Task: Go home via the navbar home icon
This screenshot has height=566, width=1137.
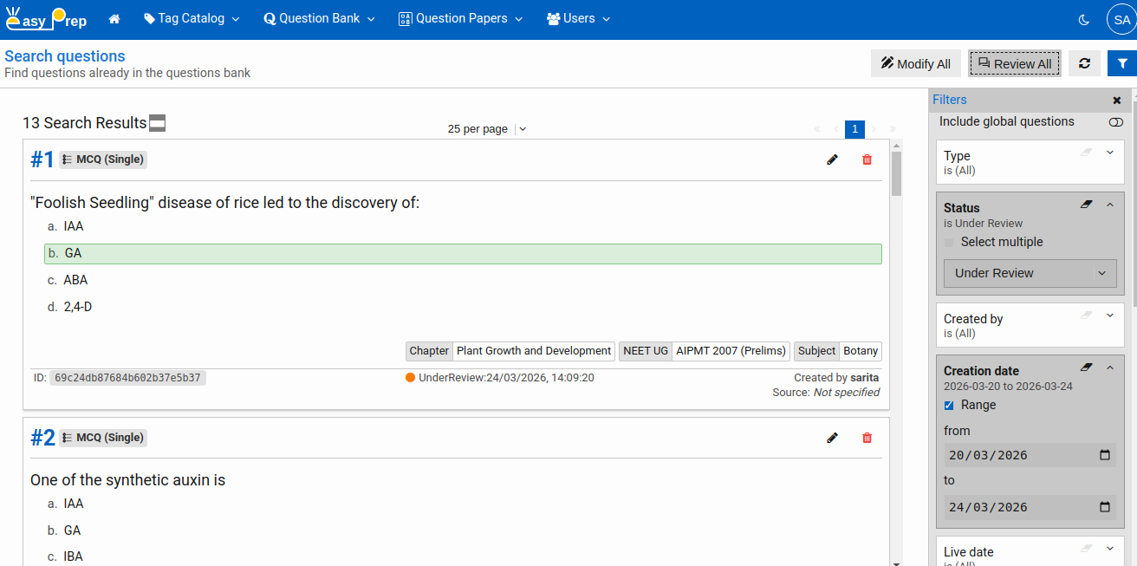Action: pos(114,18)
